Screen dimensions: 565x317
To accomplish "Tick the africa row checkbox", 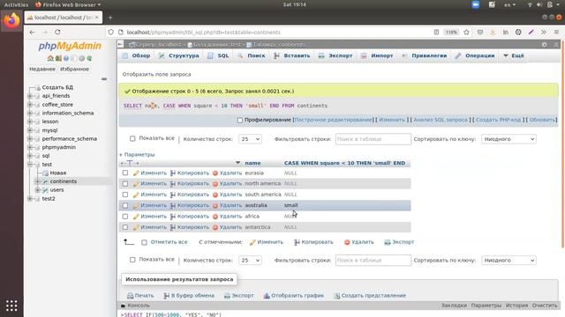I will coord(125,217).
